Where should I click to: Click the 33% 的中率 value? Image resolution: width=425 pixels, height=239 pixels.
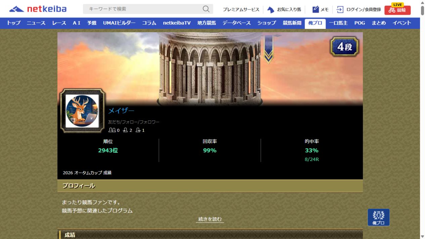click(x=311, y=150)
